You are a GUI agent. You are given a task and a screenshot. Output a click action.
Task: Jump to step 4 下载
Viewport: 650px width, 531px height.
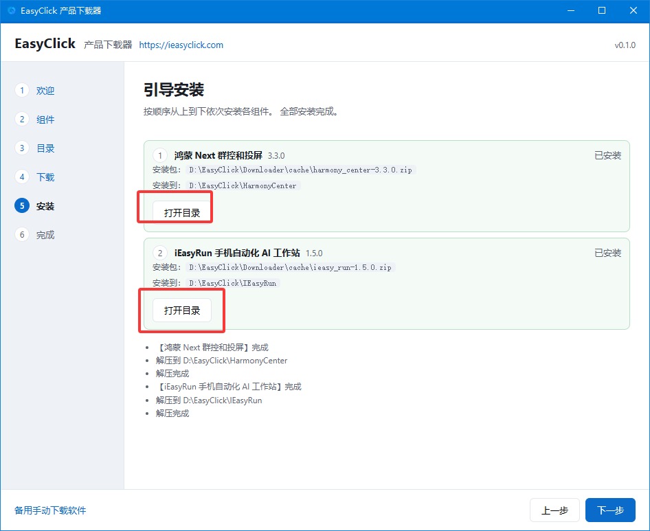click(x=35, y=177)
